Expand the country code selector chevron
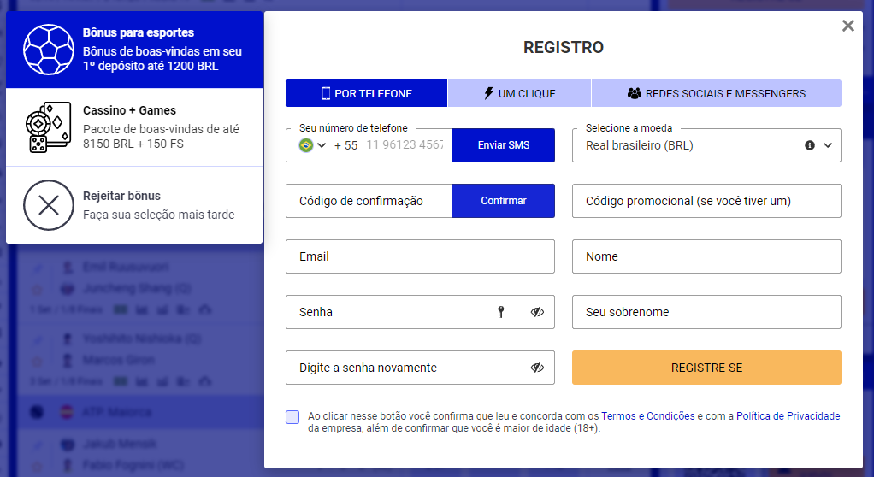This screenshot has width=874, height=477. 322,145
